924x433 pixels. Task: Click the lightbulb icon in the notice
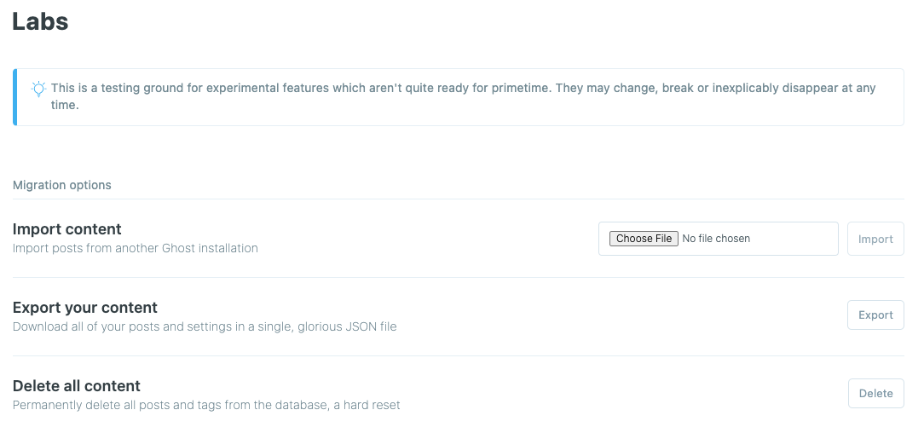38,89
